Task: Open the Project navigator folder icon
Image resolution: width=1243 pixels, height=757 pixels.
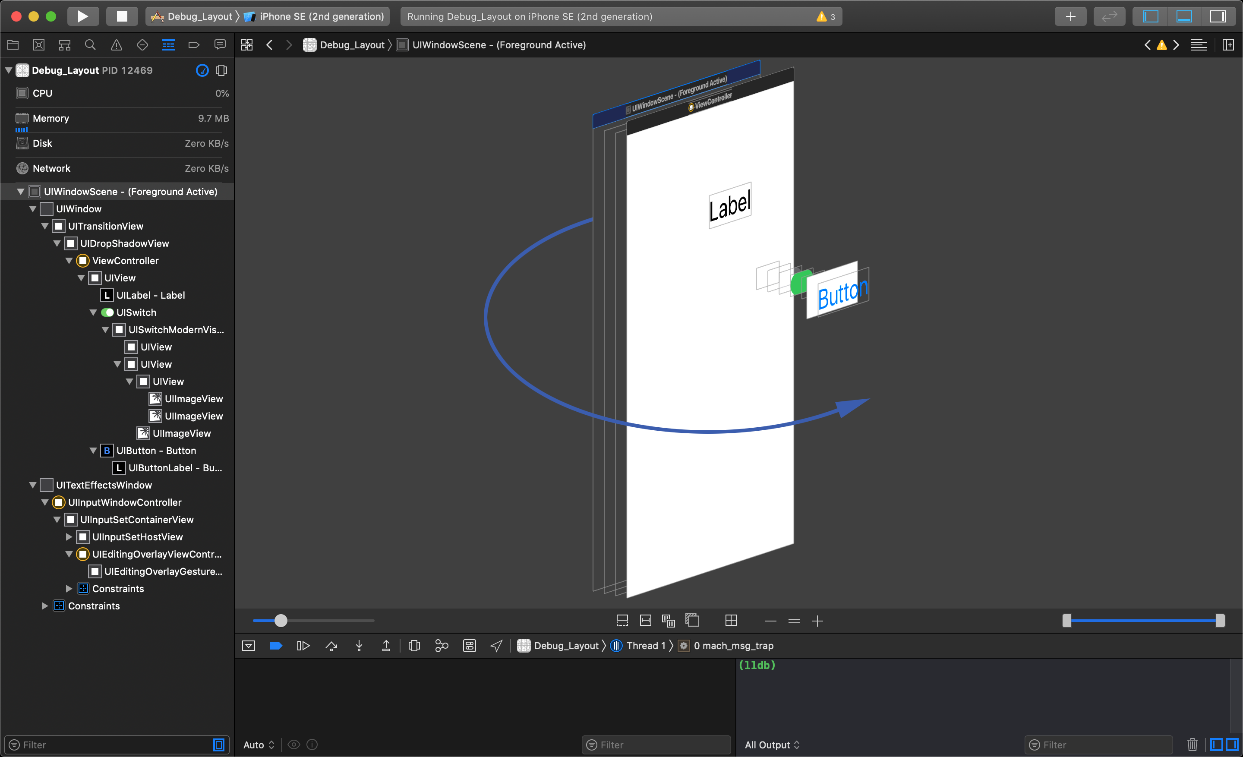Action: tap(13, 45)
